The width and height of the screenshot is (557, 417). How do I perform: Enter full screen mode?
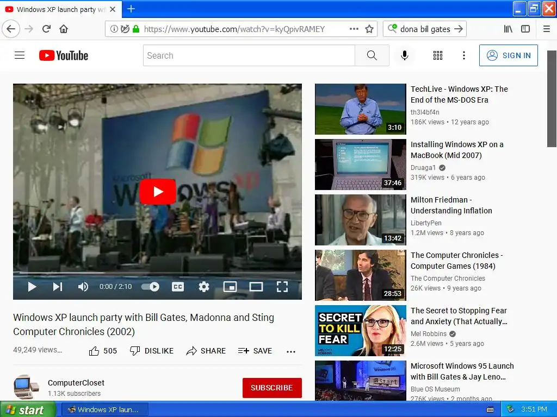[x=282, y=287]
